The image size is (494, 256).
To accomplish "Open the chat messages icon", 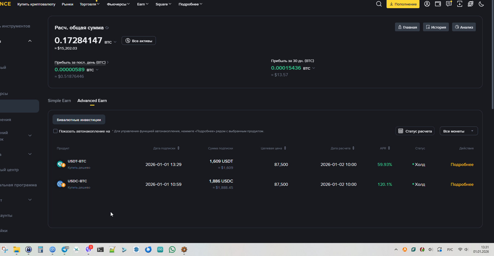I will coord(449,4).
